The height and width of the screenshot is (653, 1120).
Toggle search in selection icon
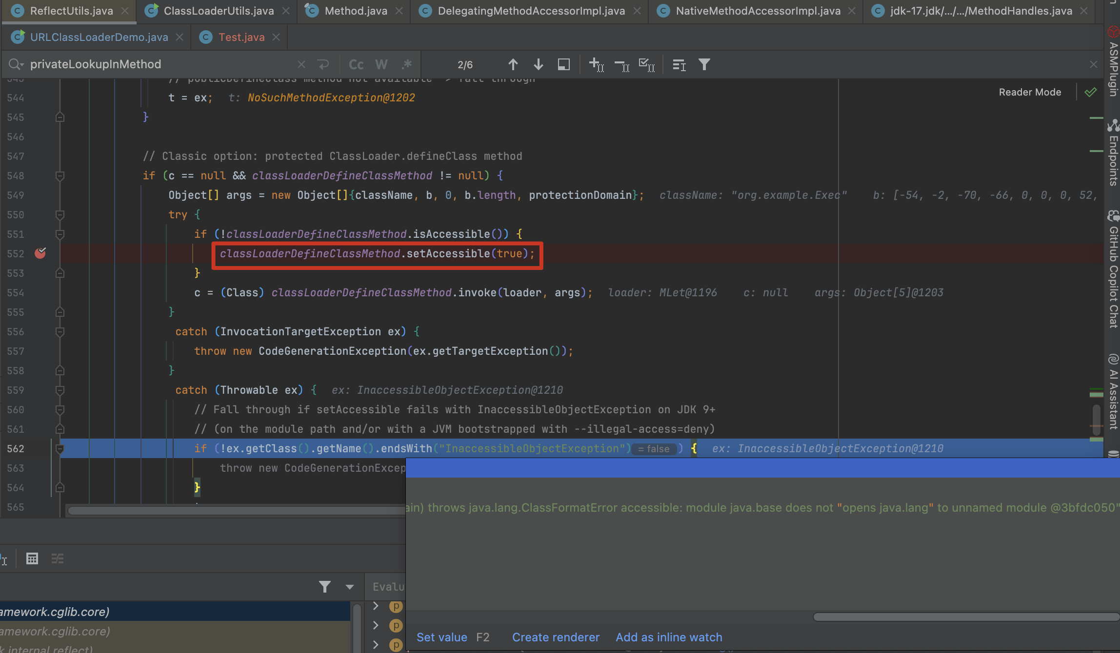point(564,64)
